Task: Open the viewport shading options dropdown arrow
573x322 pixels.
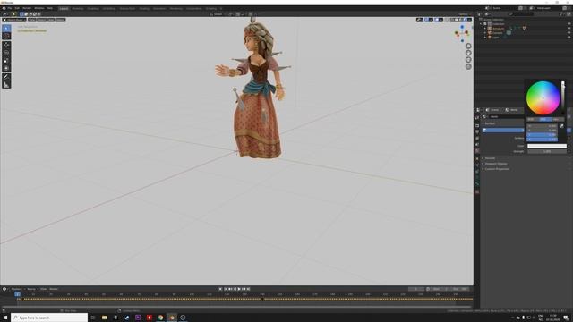Action: coord(470,20)
